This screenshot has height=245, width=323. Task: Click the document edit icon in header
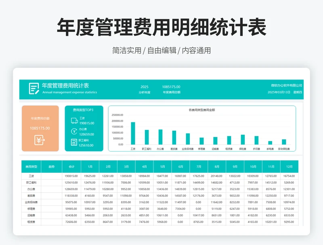click(x=34, y=88)
